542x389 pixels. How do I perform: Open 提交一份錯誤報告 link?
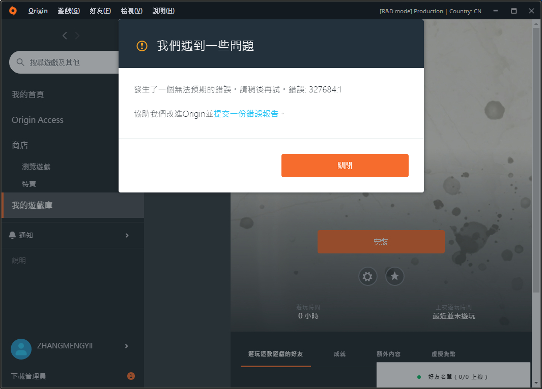246,114
